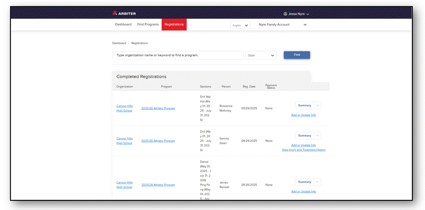
Task: Click Summary button in Roseanne McKinley row
Action: click(x=305, y=105)
